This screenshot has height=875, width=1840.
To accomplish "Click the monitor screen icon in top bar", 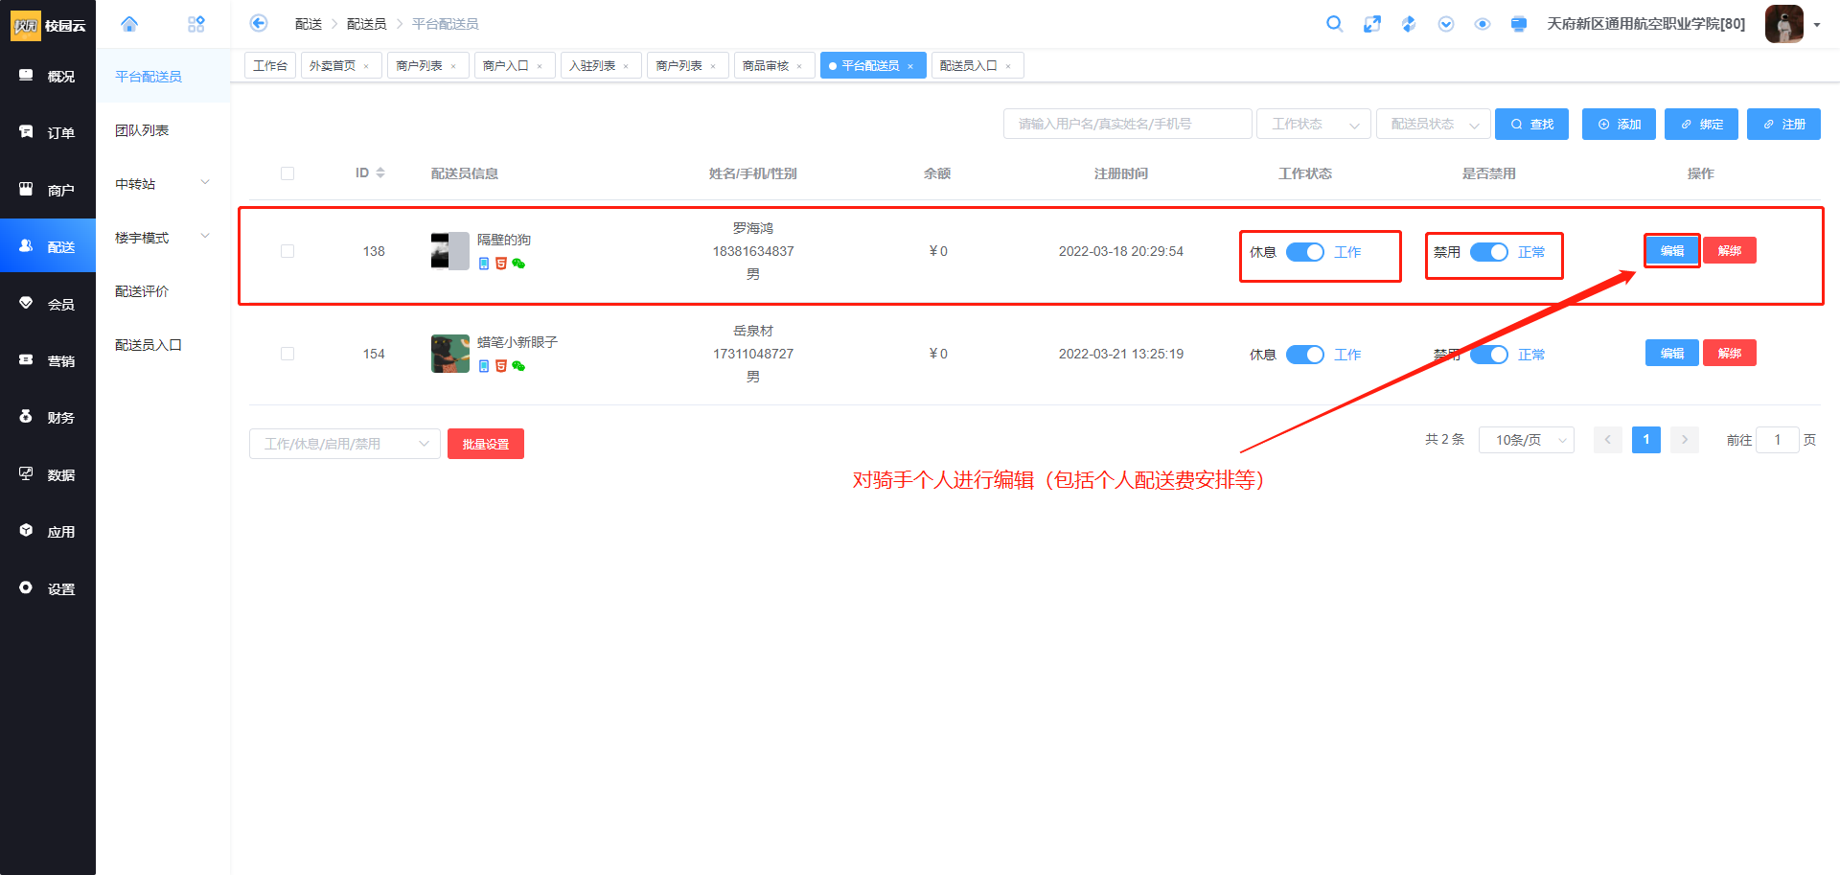I will point(1519,24).
